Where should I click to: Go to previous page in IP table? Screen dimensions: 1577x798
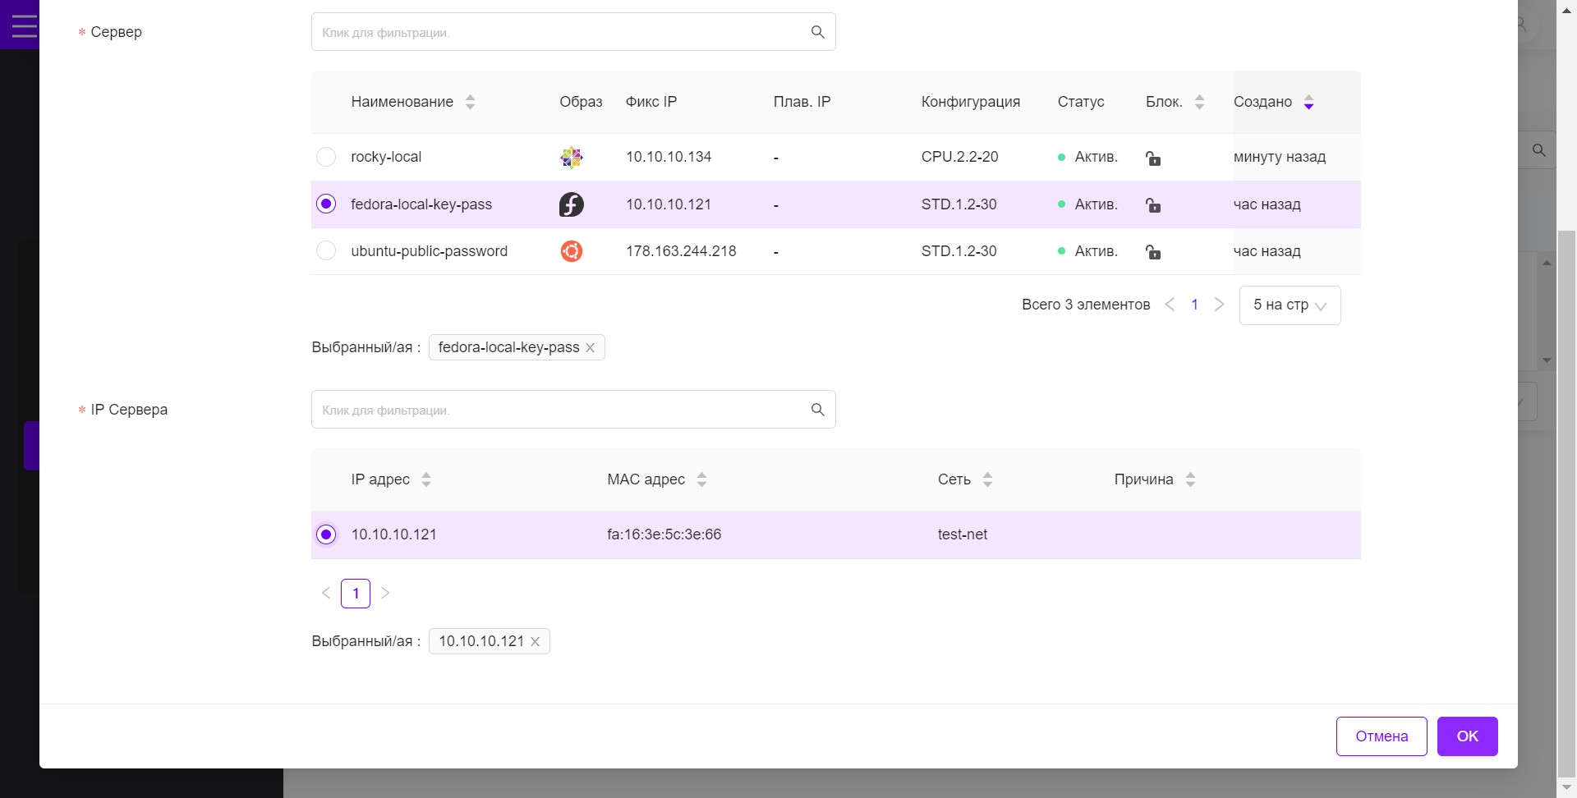(326, 593)
